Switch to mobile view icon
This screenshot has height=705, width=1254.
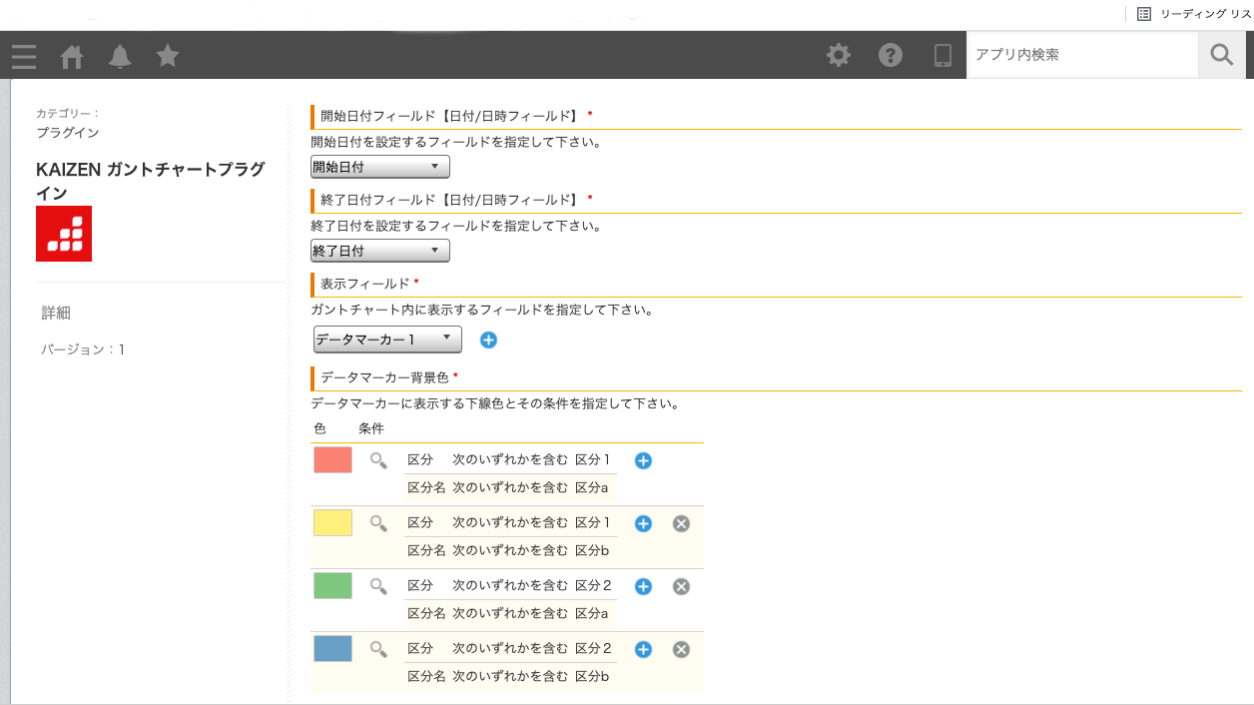point(942,56)
